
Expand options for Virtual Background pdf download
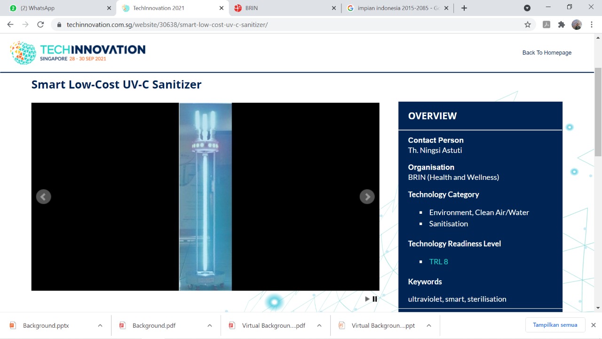point(319,325)
